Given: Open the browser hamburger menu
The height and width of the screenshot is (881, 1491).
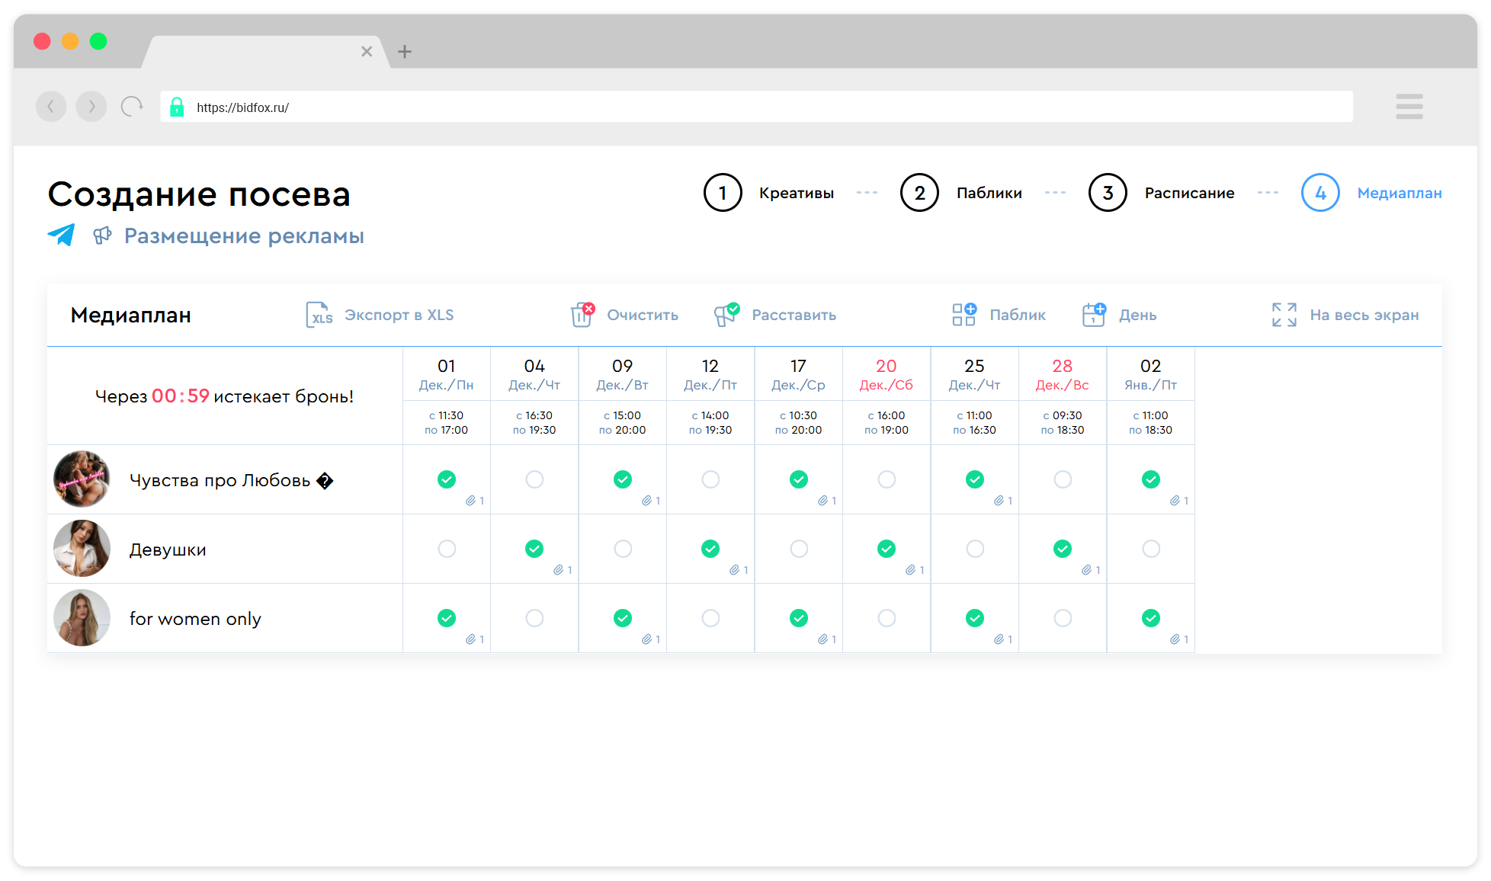Looking at the screenshot, I should 1409,107.
